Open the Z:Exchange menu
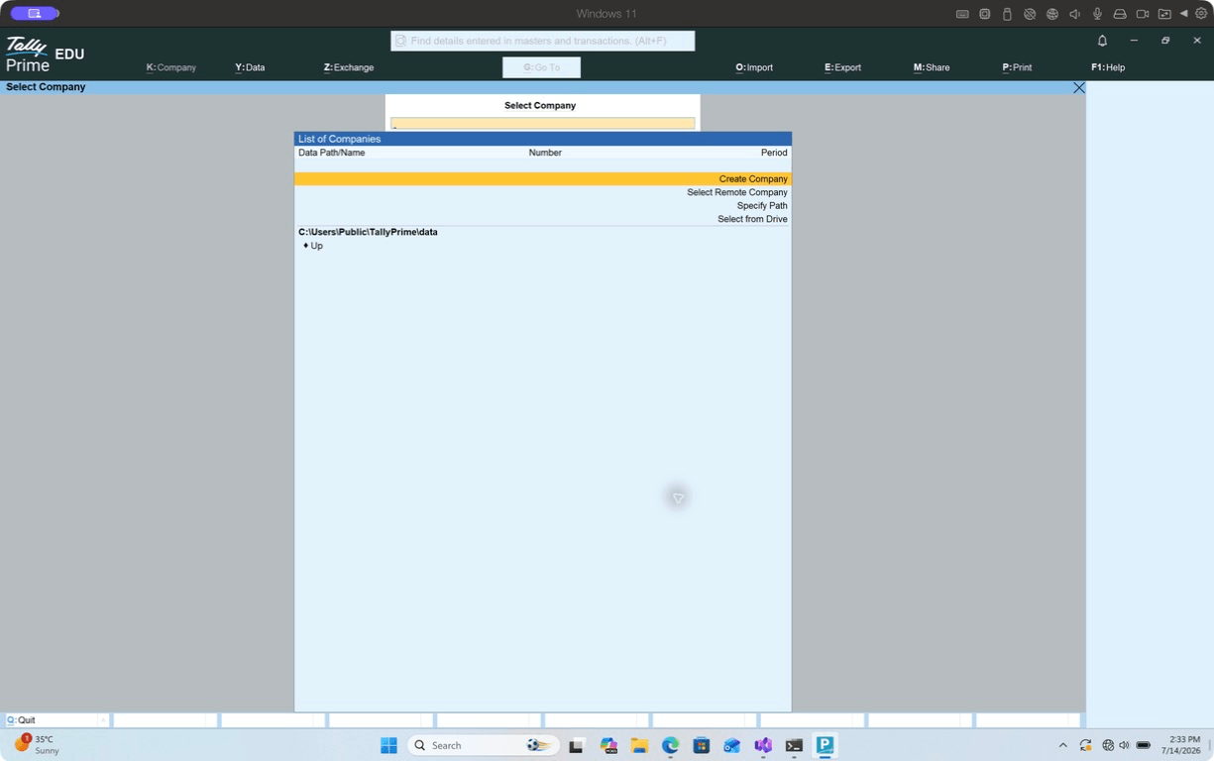 point(349,67)
